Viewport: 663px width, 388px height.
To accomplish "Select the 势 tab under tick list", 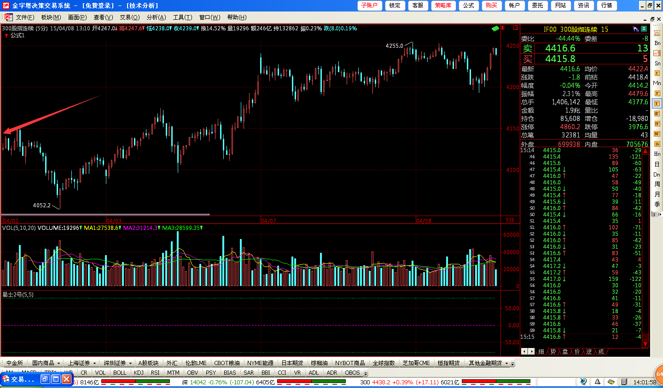I will [x=553, y=352].
